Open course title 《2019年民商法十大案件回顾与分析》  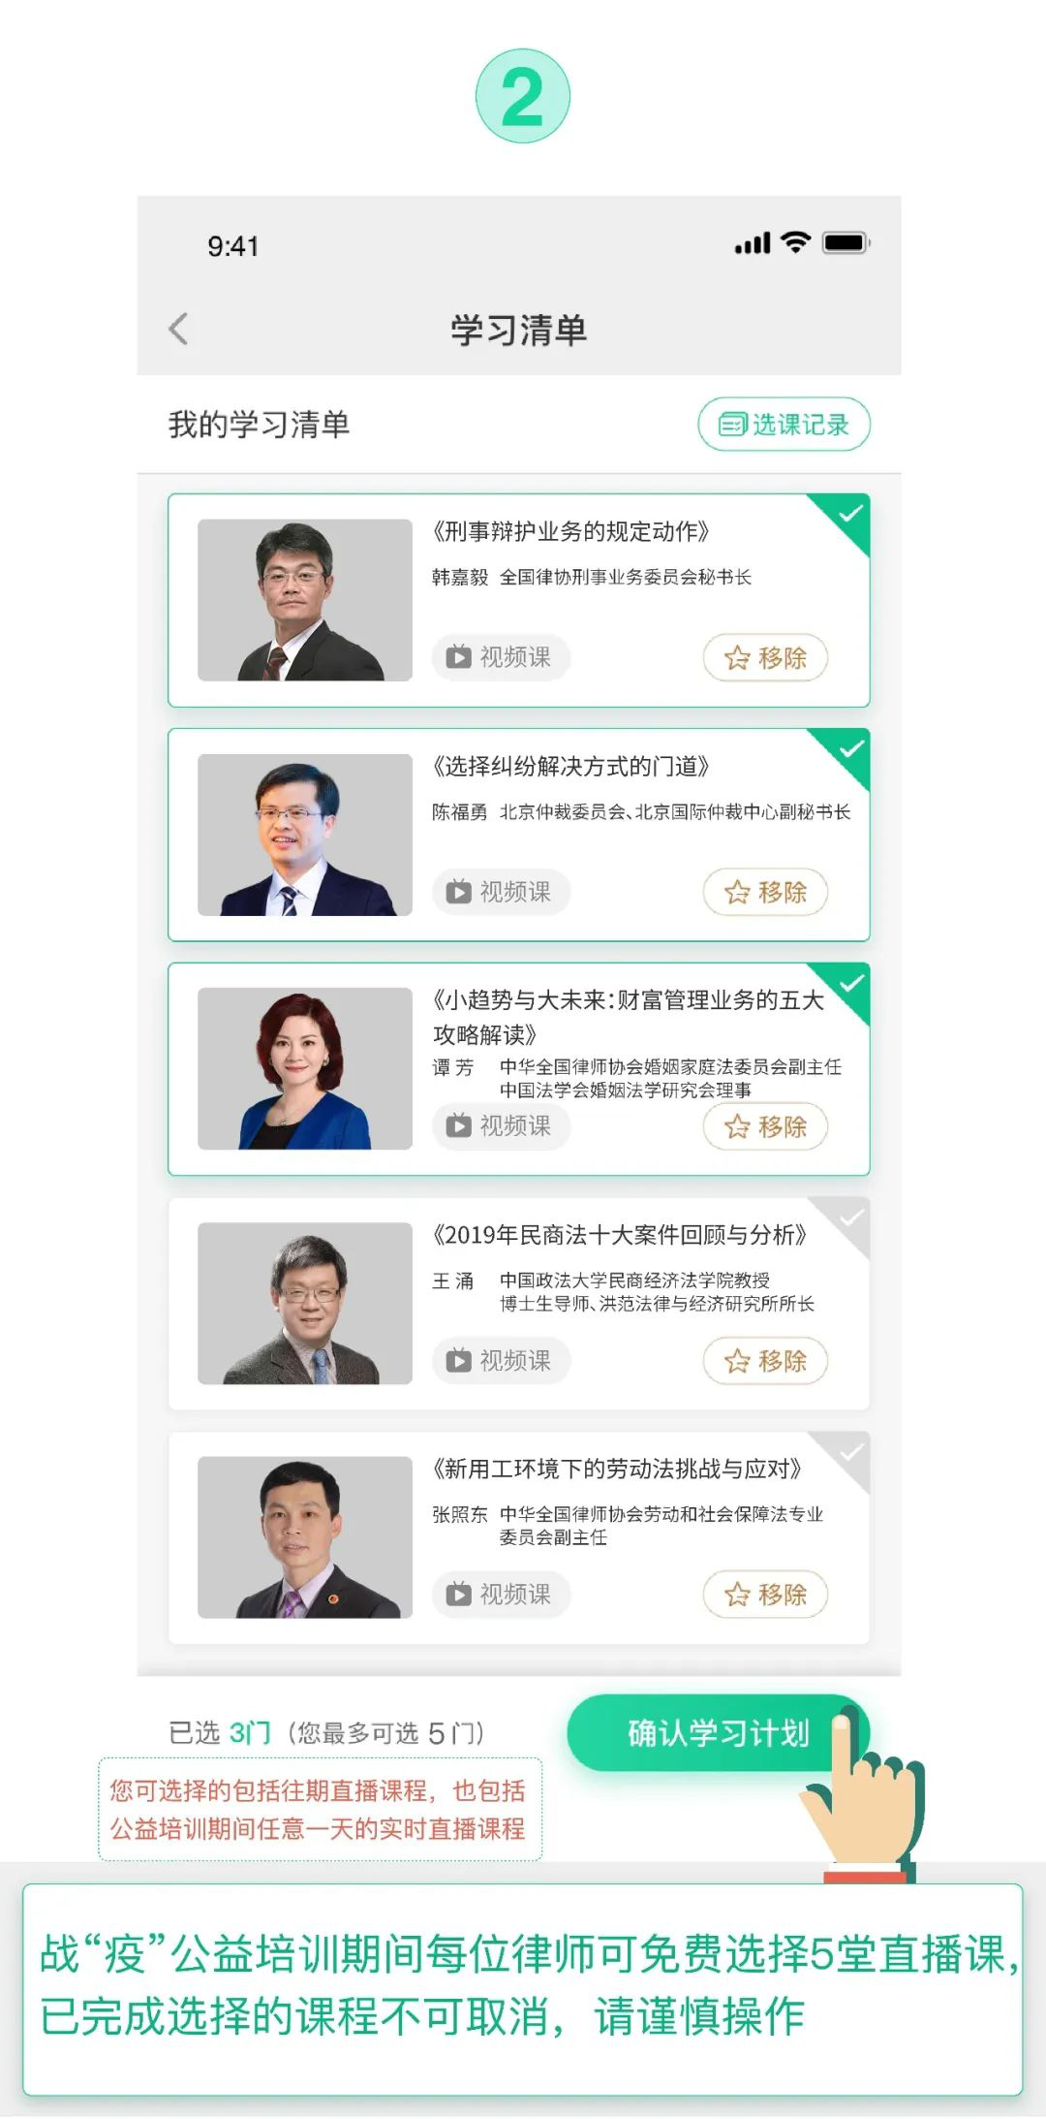[620, 1235]
